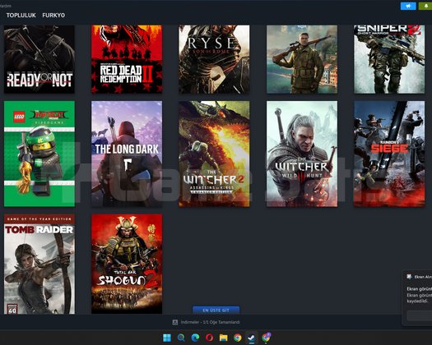Select the Tomb Raider GOTY cover
The image size is (432, 345).
39,264
